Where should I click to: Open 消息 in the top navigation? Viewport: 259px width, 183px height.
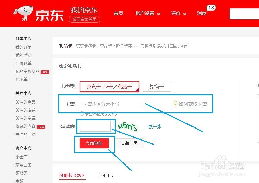click(x=202, y=13)
